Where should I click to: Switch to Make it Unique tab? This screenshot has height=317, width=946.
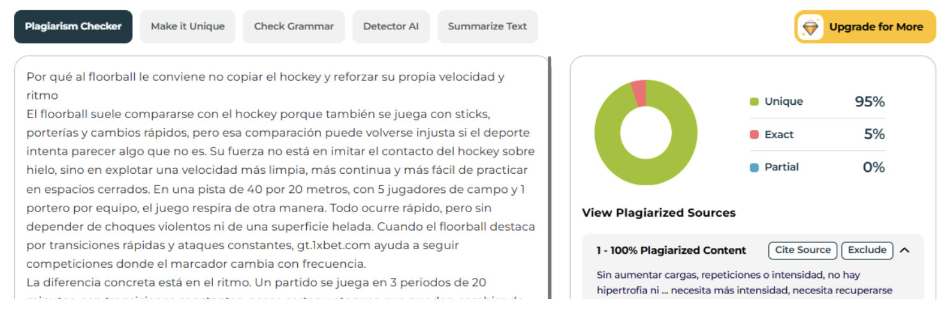[188, 27]
